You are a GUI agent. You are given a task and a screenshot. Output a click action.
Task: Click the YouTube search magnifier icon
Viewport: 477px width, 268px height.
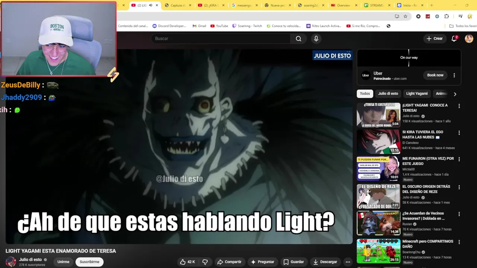(x=298, y=39)
